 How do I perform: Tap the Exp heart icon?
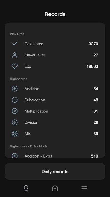(15, 66)
